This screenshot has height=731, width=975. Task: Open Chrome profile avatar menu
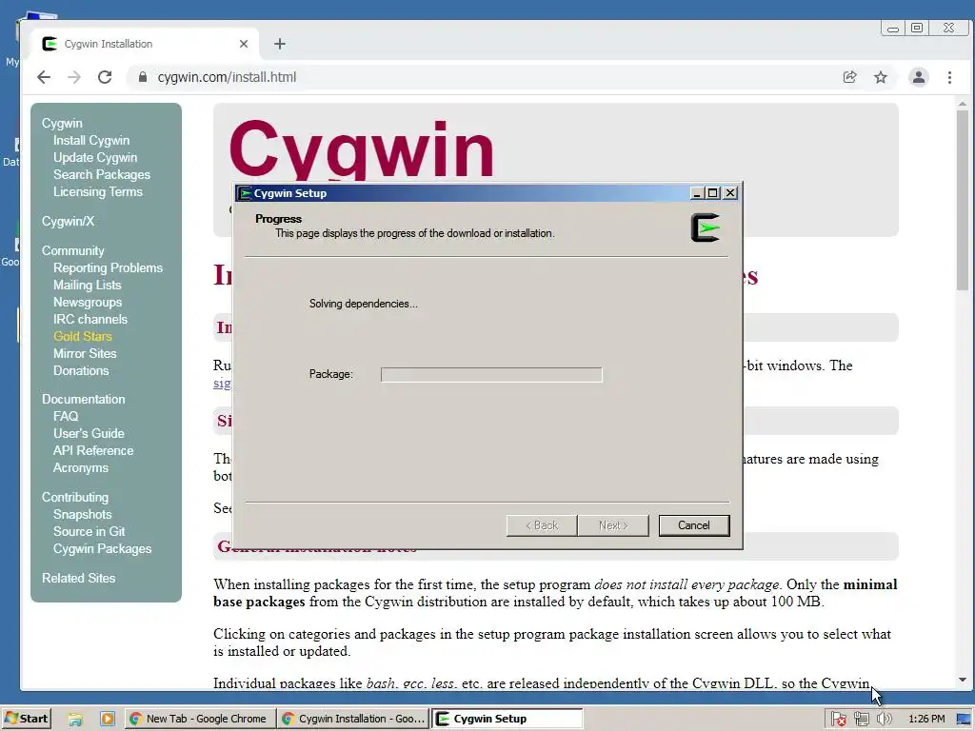[919, 77]
